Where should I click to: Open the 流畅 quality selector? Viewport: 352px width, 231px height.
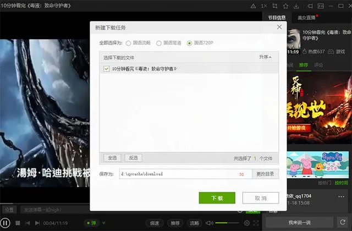[194, 223]
